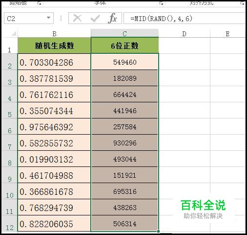Click the Select All corner triangle

click(x=14, y=33)
